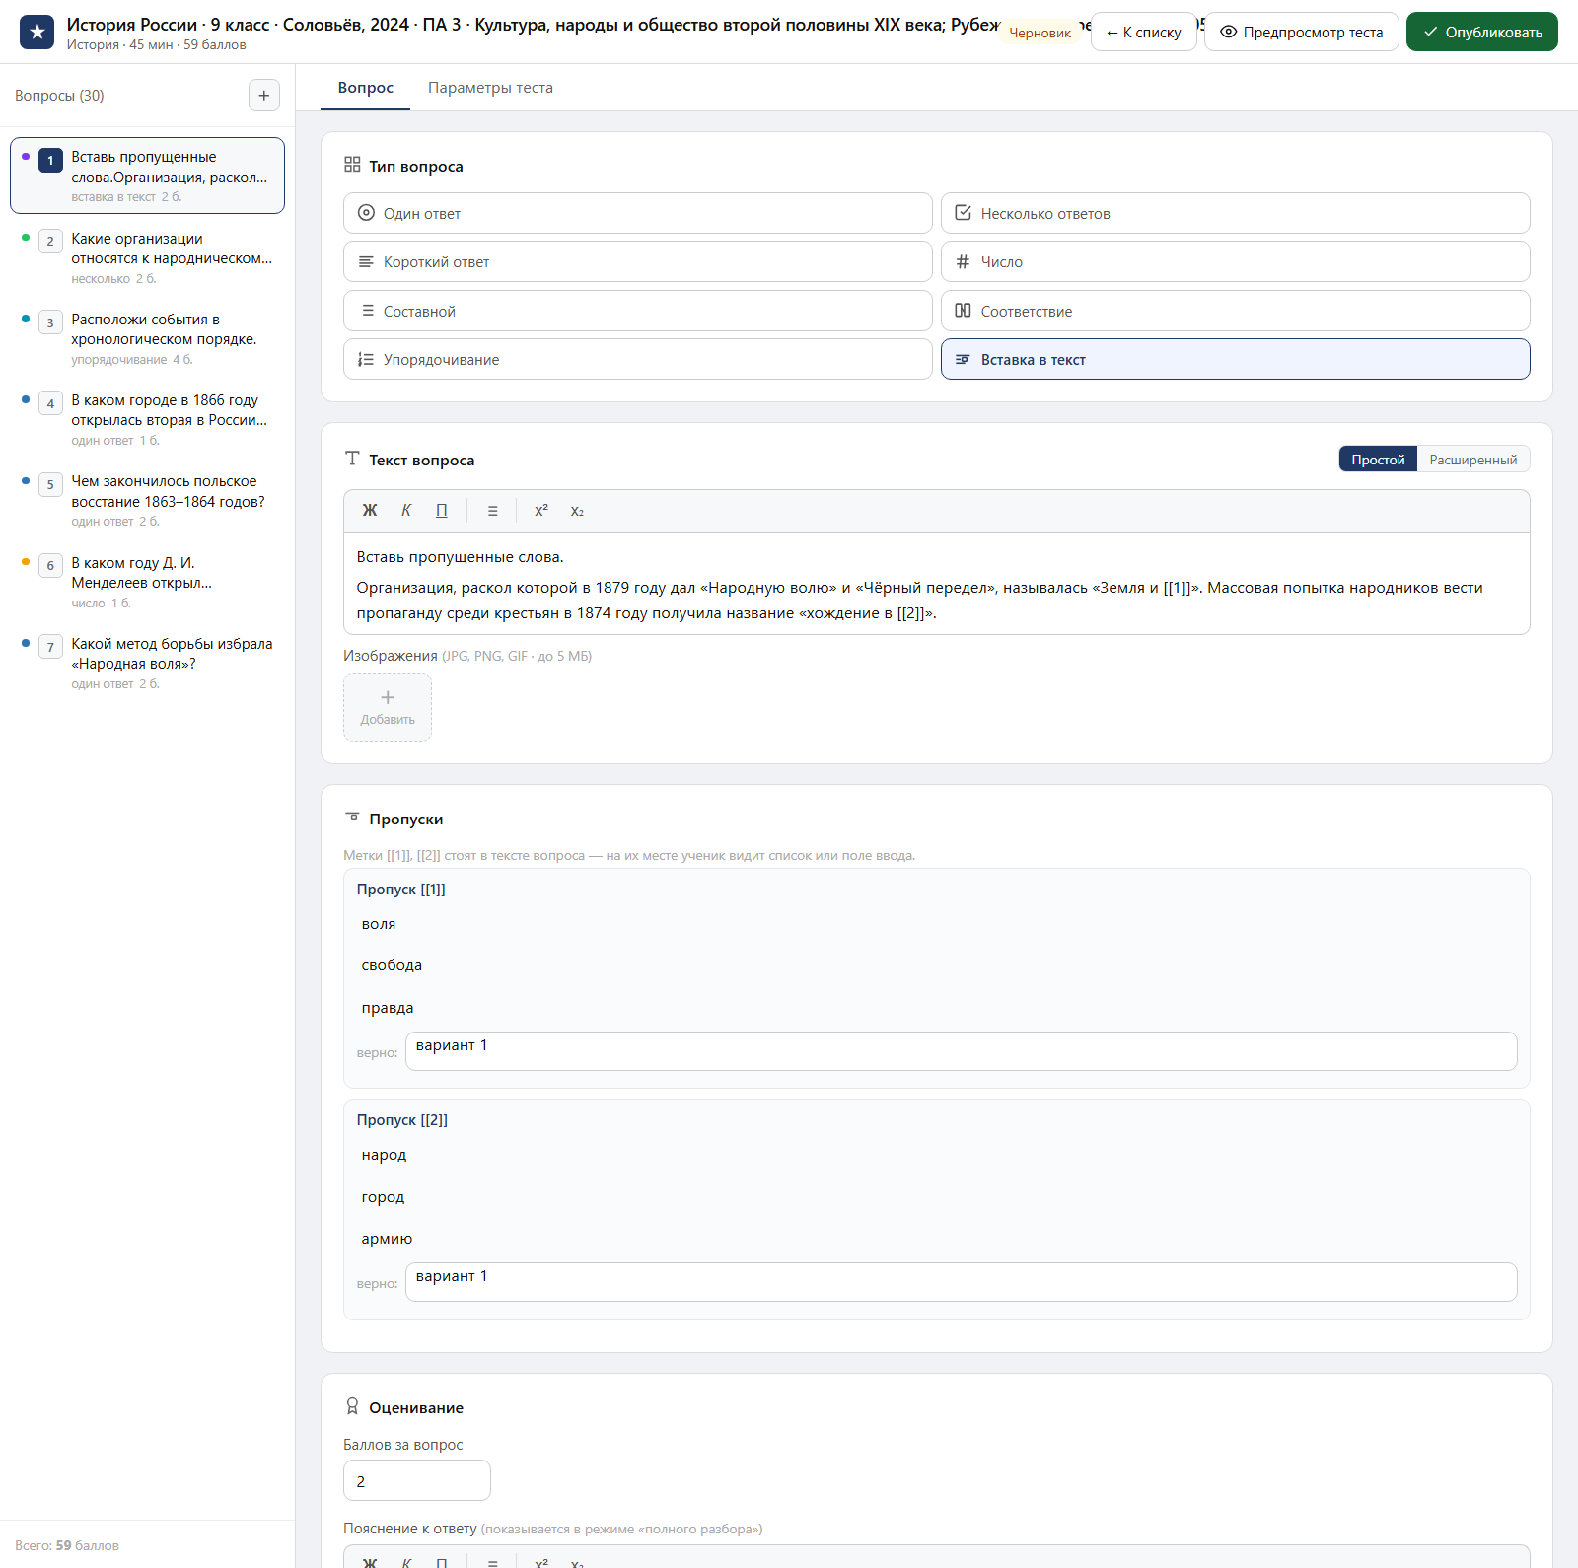
Task: Click the 'Опубликовать' button
Action: coord(1481,32)
